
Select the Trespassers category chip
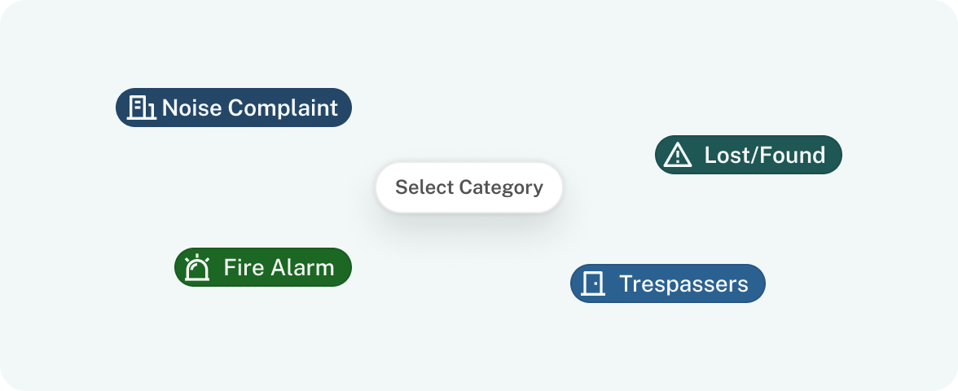point(668,283)
